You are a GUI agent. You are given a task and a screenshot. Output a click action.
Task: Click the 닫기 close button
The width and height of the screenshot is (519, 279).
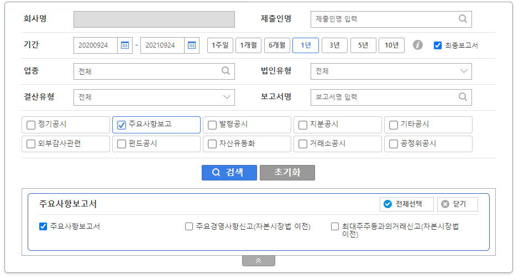[x=458, y=204]
